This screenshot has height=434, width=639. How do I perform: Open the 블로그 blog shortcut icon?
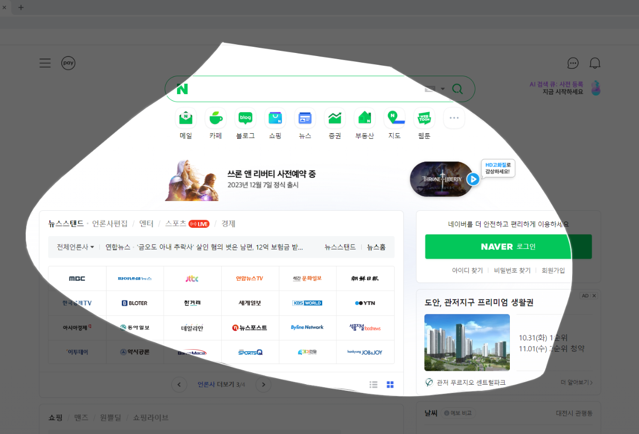click(x=245, y=118)
